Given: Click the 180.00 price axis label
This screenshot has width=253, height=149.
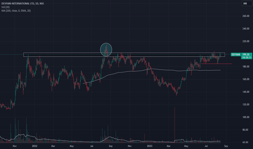Looking at the screenshot, I should coord(246,67).
